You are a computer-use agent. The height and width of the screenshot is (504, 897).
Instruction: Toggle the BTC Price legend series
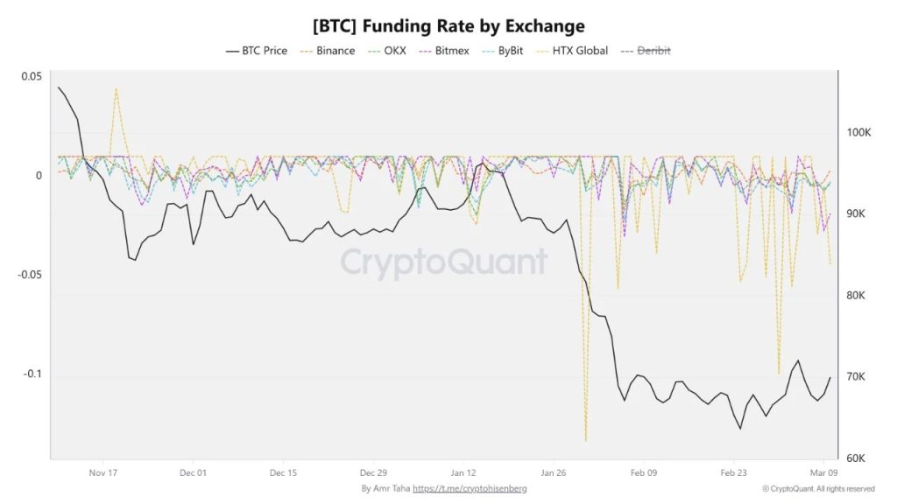264,51
